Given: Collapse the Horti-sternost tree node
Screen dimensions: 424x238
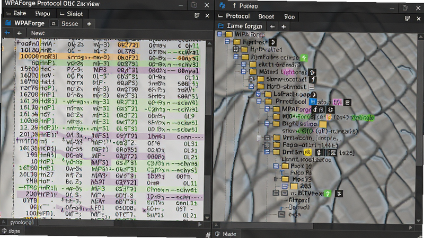Looking at the screenshot, I should tap(251, 87).
